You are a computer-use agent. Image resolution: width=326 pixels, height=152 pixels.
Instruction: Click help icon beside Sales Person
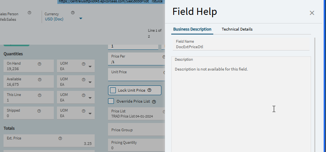pos(29,13)
